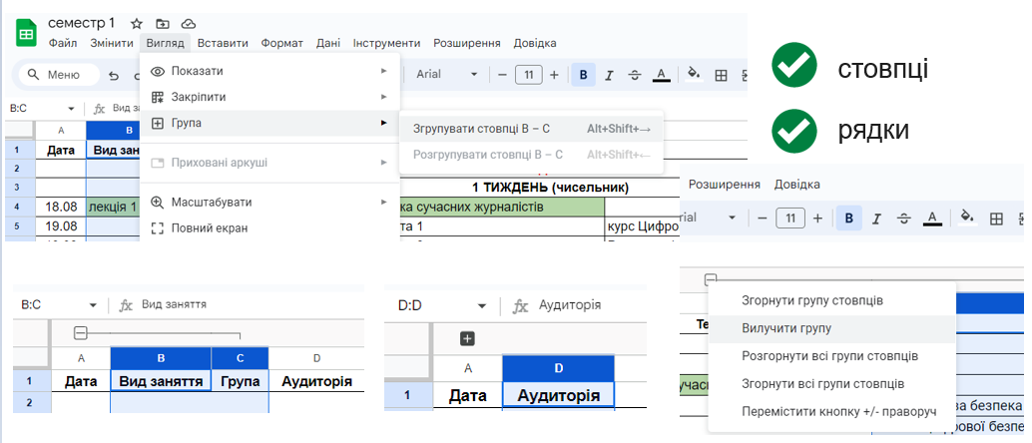Expand the Масштабувати submenu arrow
Image resolution: width=1032 pixels, height=443 pixels.
(383, 202)
